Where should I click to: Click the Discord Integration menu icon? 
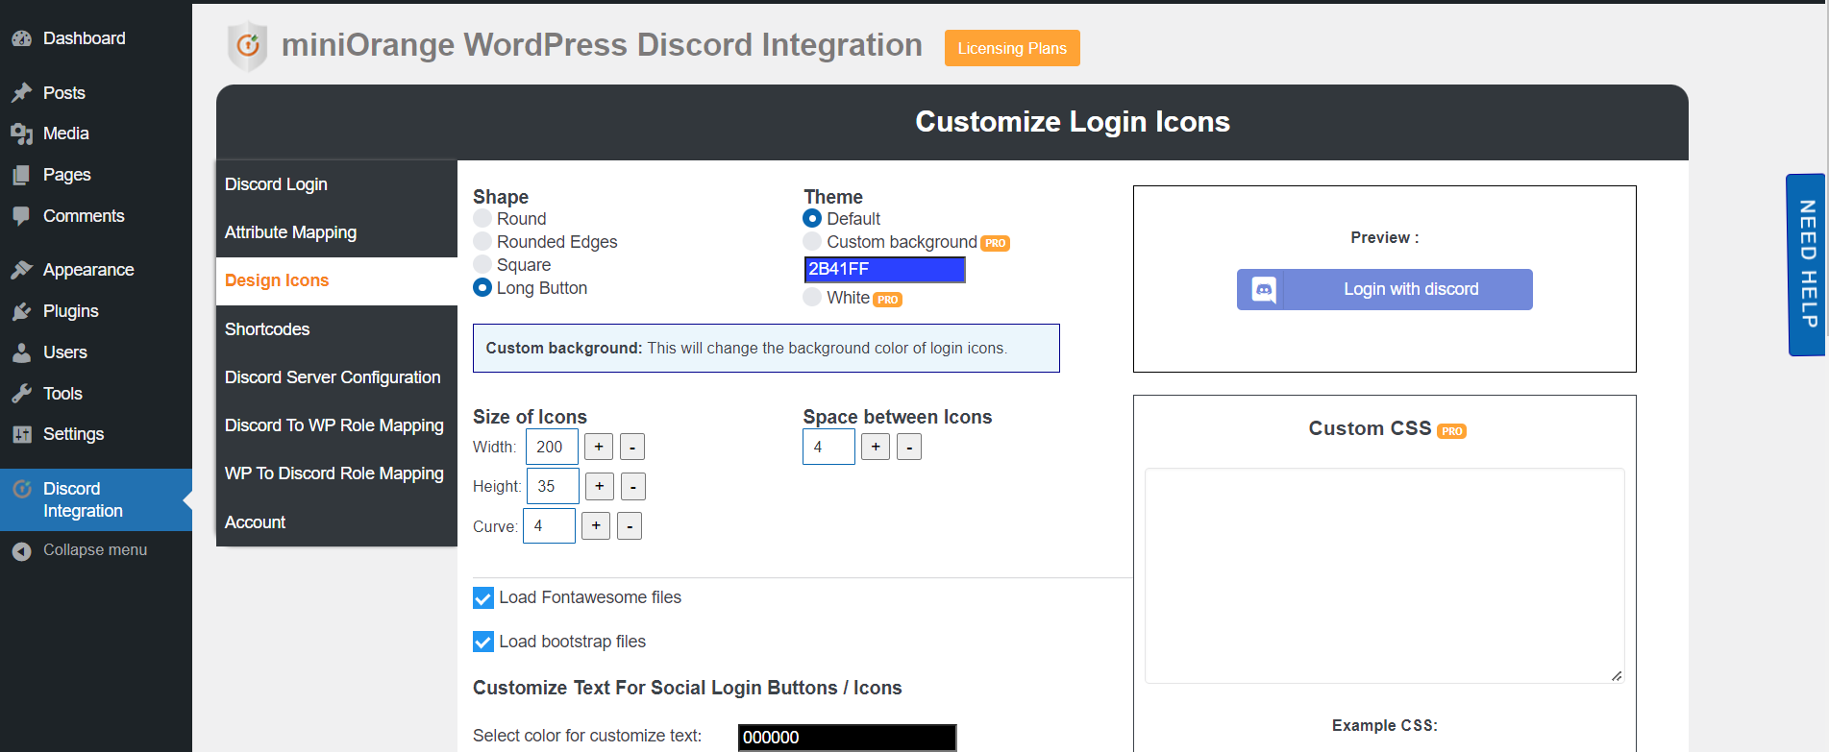tap(21, 489)
